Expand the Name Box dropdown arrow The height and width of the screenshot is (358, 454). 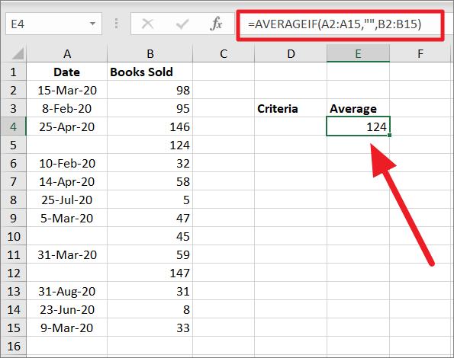(x=92, y=24)
